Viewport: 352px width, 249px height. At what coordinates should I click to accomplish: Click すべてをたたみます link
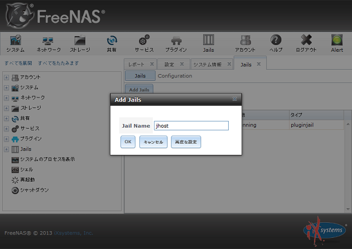click(59, 63)
